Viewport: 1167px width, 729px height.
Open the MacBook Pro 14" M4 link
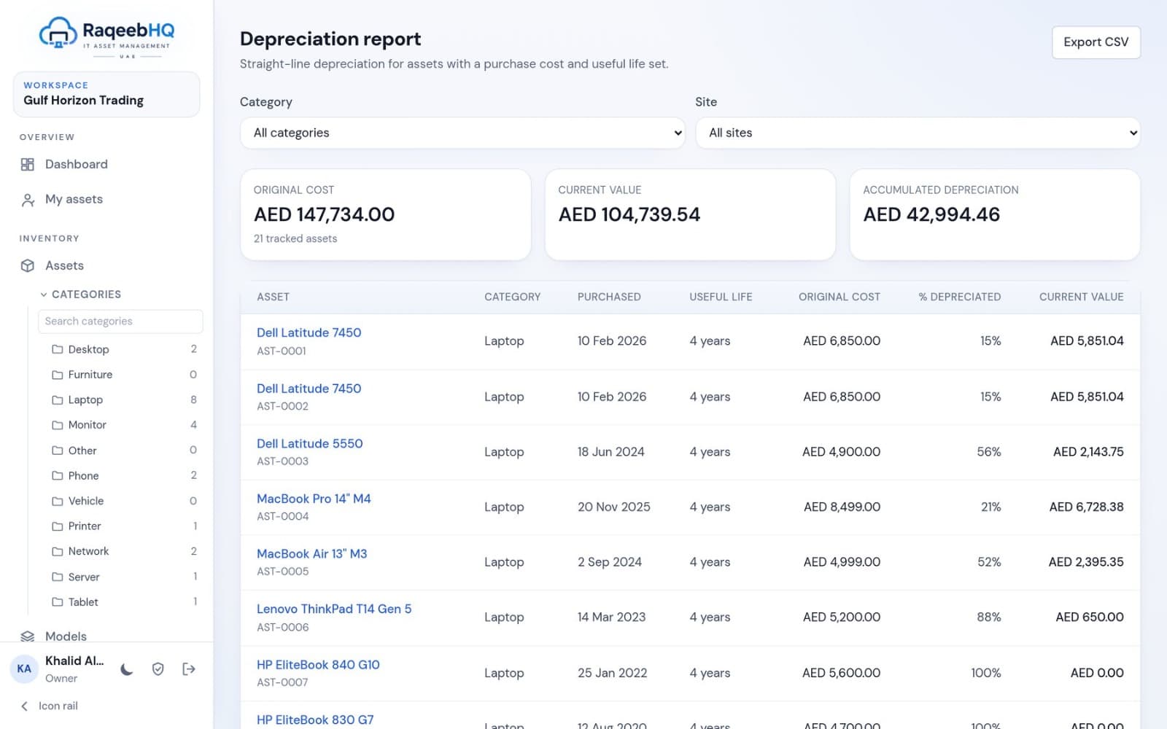pyautogui.click(x=314, y=499)
